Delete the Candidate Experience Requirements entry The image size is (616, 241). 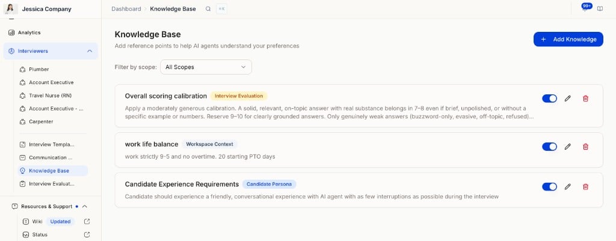tap(585, 187)
